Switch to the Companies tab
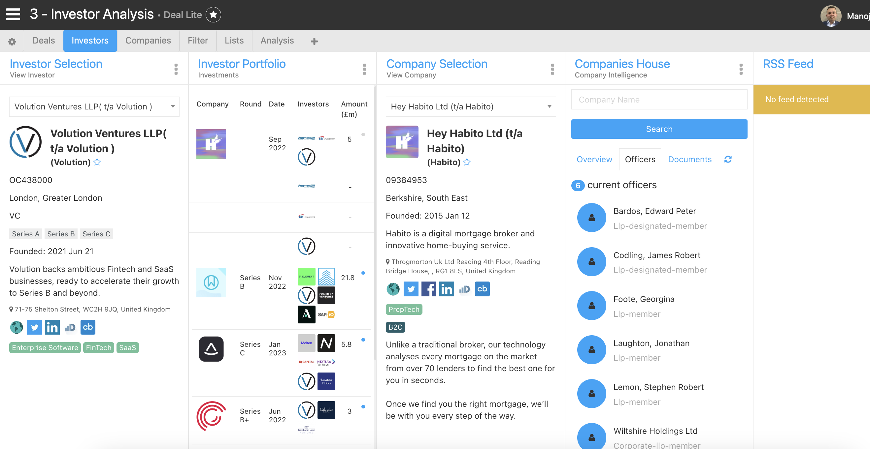This screenshot has width=870, height=449. (148, 41)
